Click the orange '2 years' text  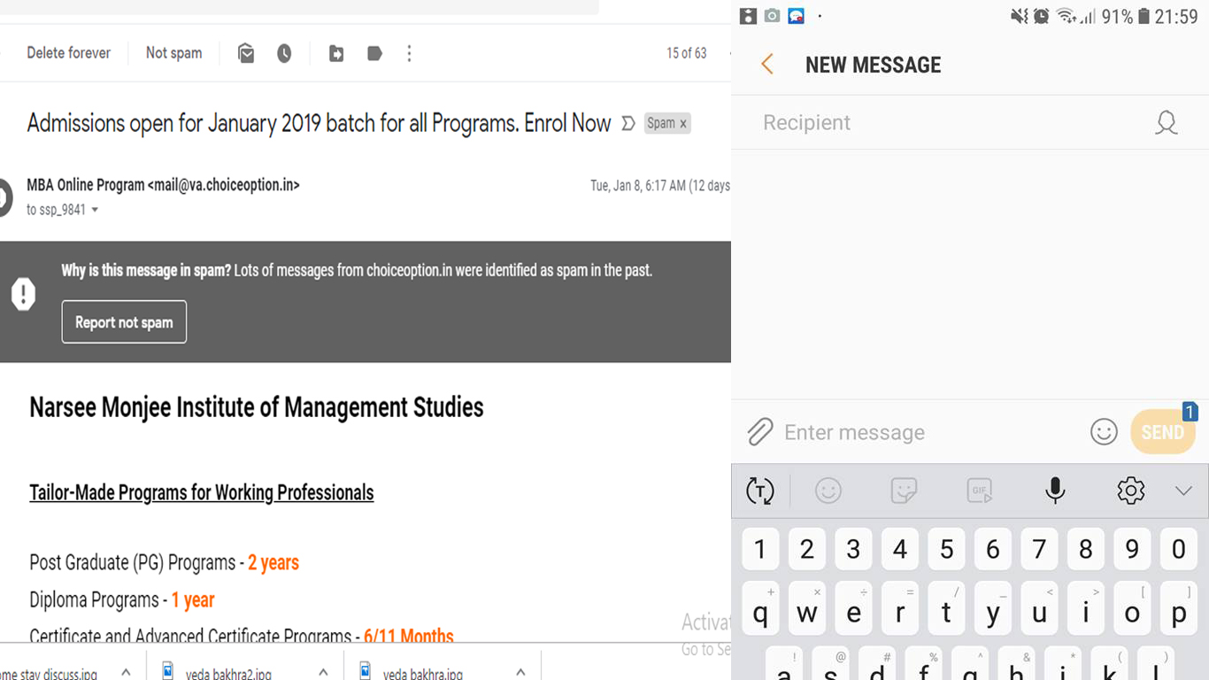point(273,563)
